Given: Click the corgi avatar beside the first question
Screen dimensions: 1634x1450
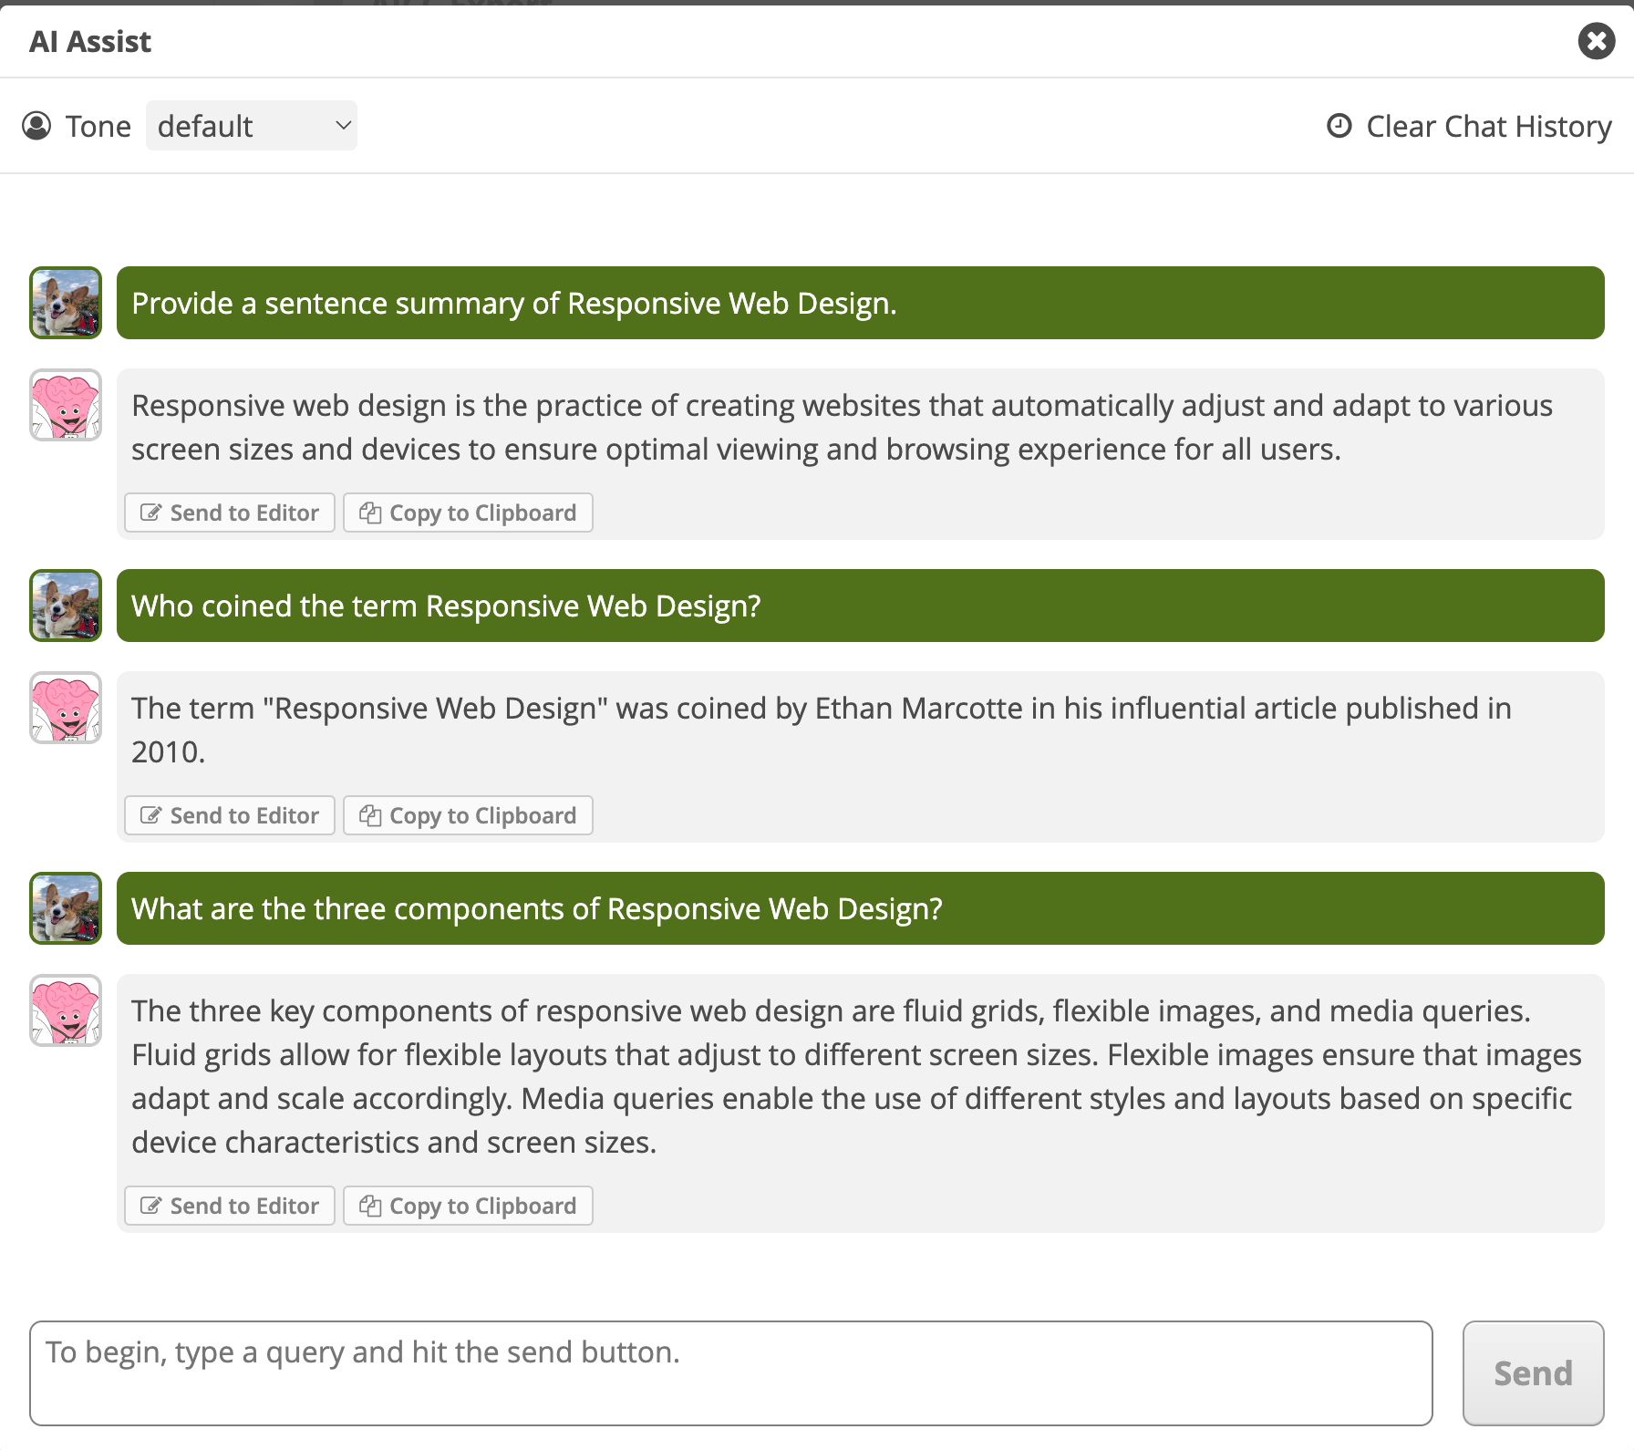Looking at the screenshot, I should (x=66, y=303).
